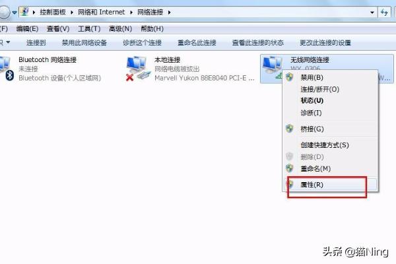Select the local area connection adapter icon
396x264 pixels.
[x=138, y=69]
